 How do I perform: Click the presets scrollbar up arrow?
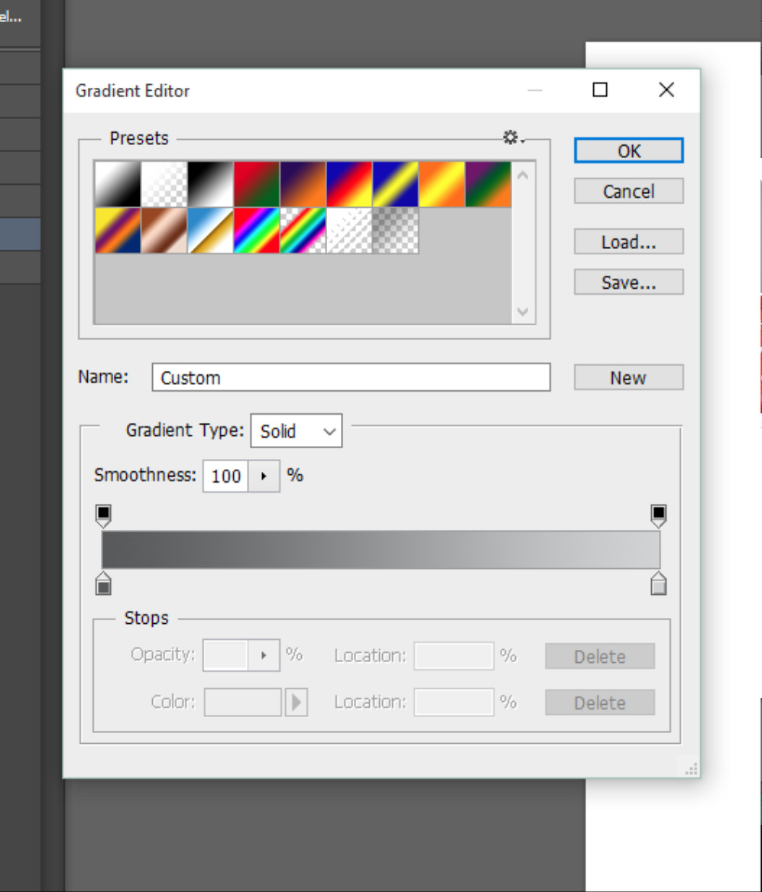click(524, 175)
